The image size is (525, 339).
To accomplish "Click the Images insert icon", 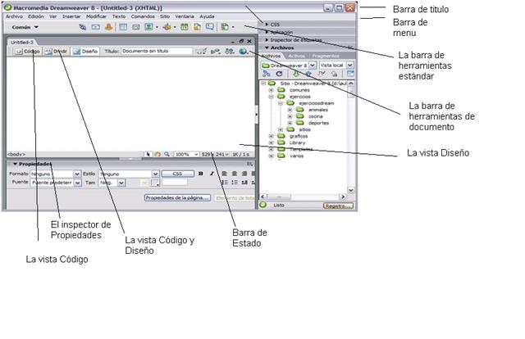I will point(148,27).
